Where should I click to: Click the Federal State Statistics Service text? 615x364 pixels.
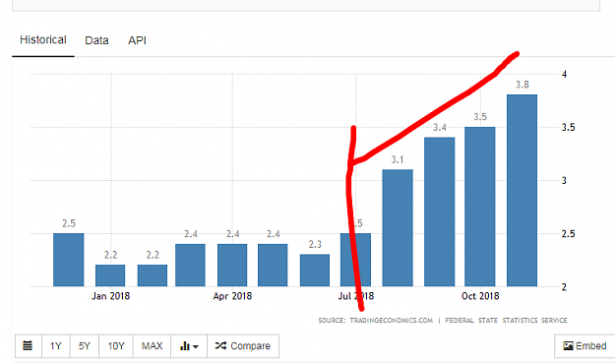pyautogui.click(x=506, y=321)
